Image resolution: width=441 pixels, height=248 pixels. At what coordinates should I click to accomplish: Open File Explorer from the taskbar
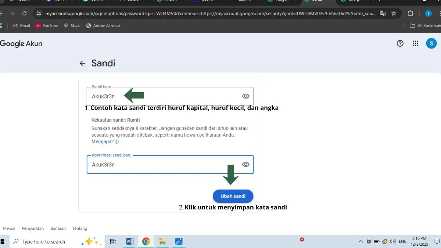click(162, 241)
